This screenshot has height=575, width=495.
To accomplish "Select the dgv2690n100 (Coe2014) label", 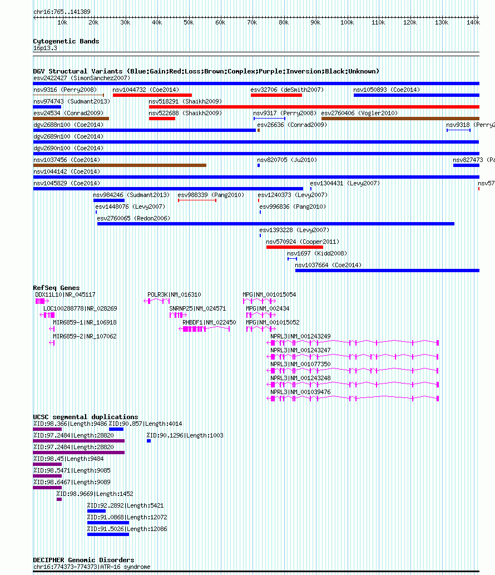I will [x=68, y=149].
